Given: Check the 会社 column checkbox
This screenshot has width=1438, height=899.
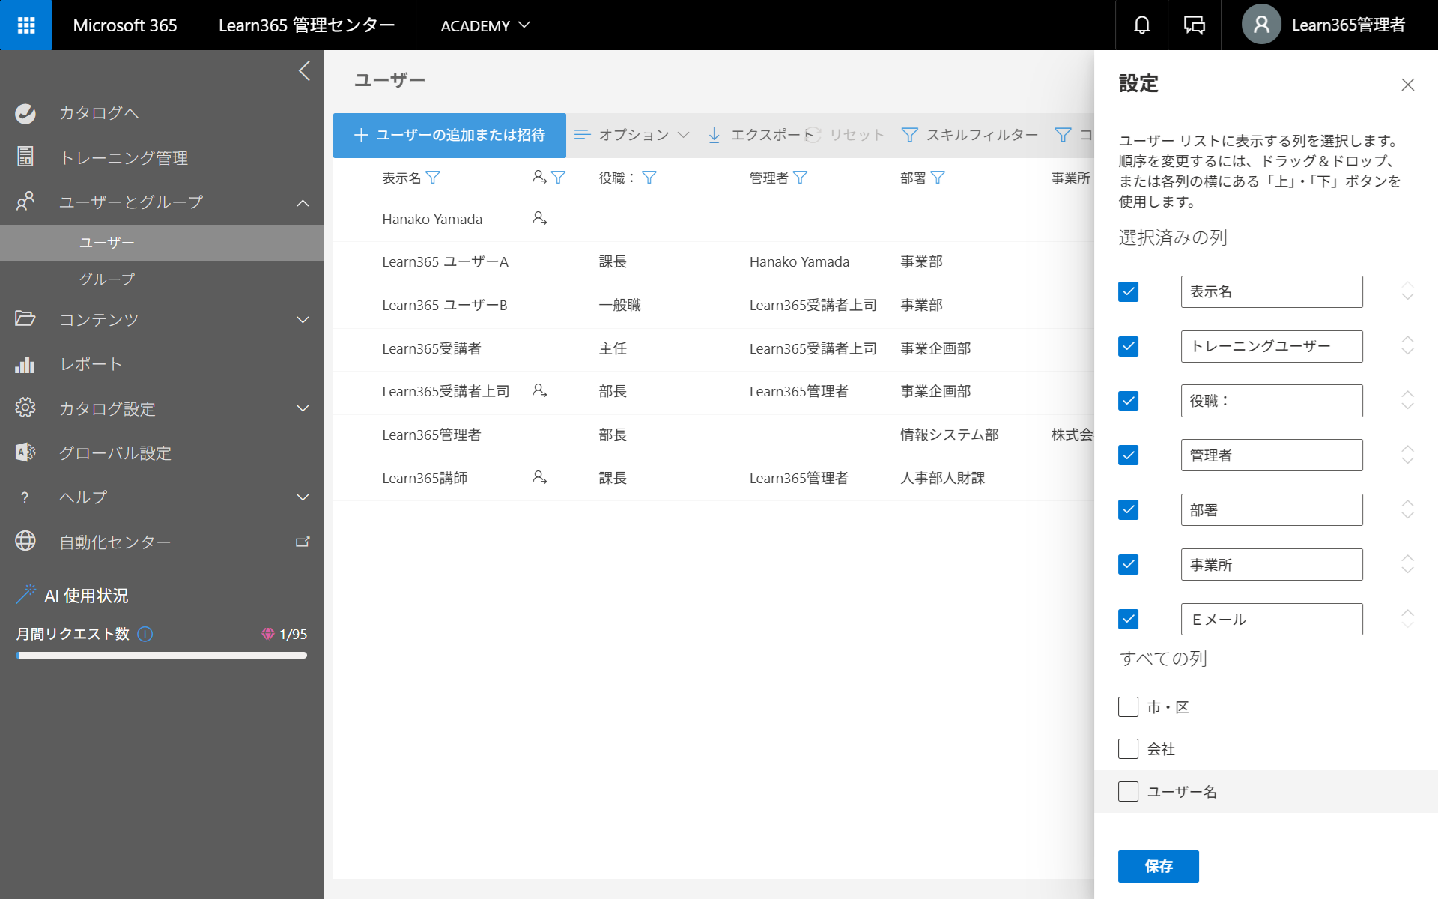Looking at the screenshot, I should pyautogui.click(x=1128, y=748).
